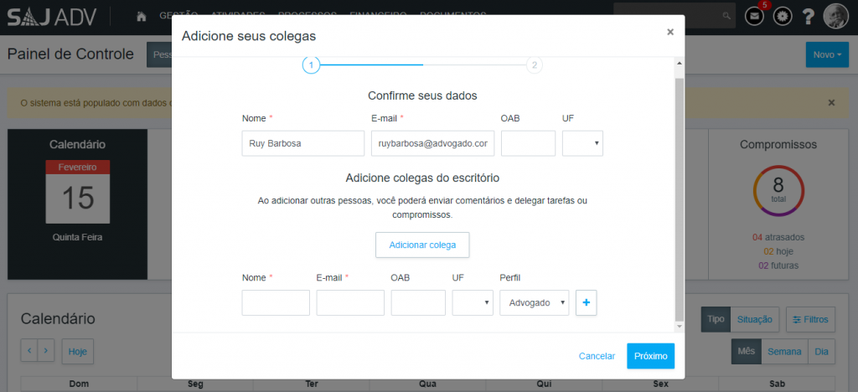Click the plus button to add colleague row
Image resolution: width=858 pixels, height=392 pixels.
(586, 303)
